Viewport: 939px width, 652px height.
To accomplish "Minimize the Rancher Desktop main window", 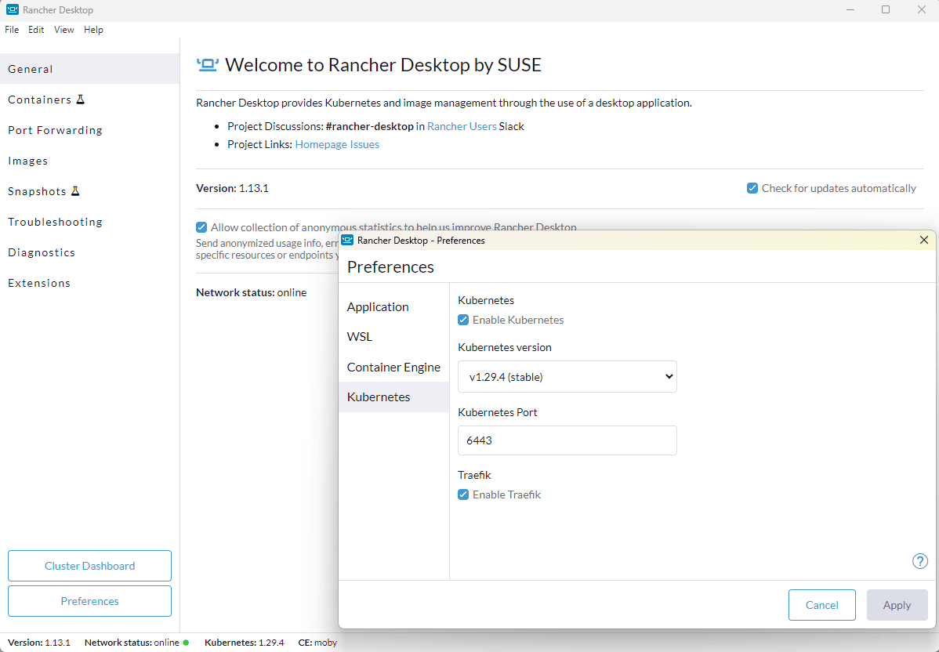I will (850, 9).
